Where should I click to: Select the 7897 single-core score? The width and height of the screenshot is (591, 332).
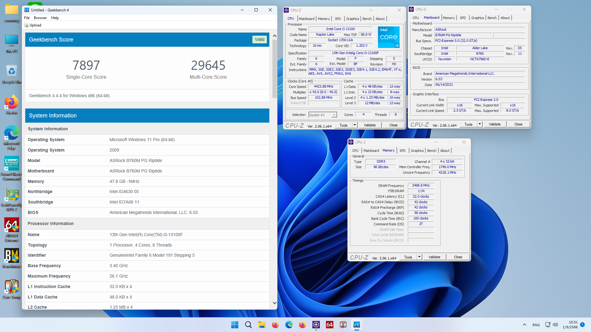click(x=86, y=65)
